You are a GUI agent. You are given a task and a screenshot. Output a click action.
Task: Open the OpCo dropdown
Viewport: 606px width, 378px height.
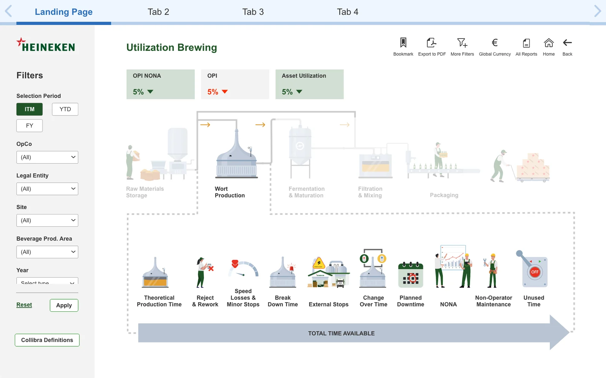pos(47,157)
